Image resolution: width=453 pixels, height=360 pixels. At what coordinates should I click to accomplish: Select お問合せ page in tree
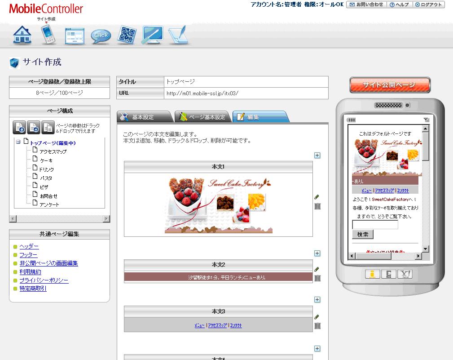point(48,196)
